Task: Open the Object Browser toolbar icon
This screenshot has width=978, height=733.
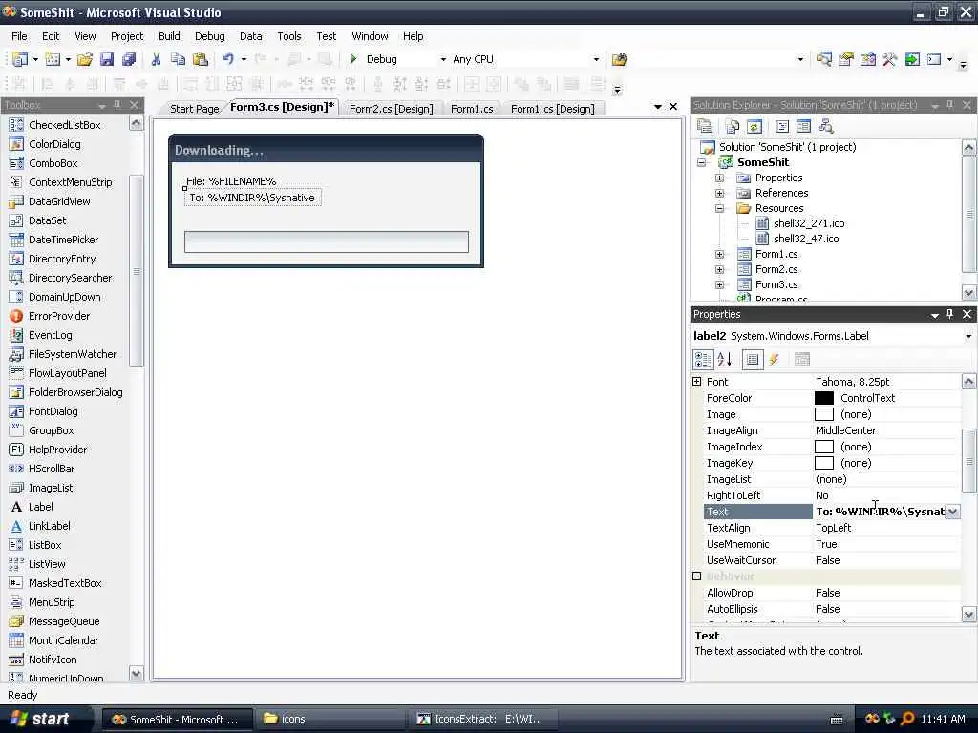Action: [x=867, y=59]
